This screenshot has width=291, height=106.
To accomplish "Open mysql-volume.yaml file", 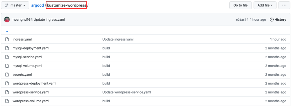I will [27, 66].
